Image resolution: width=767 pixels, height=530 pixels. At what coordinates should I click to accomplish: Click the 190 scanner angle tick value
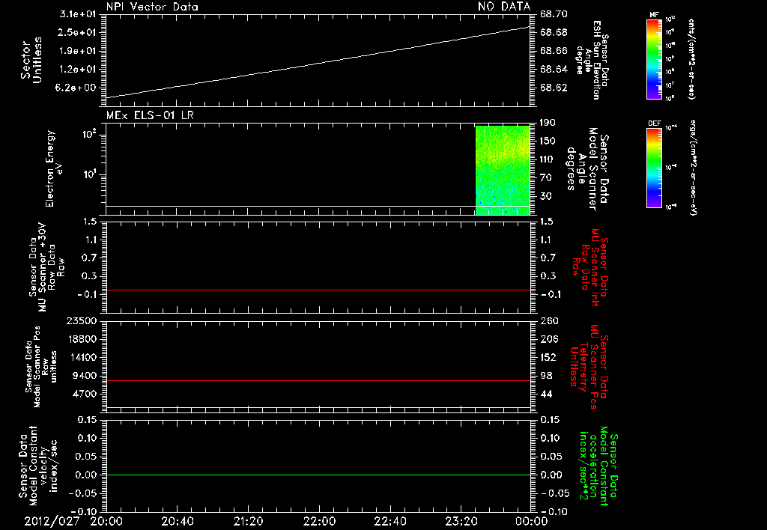(x=548, y=123)
